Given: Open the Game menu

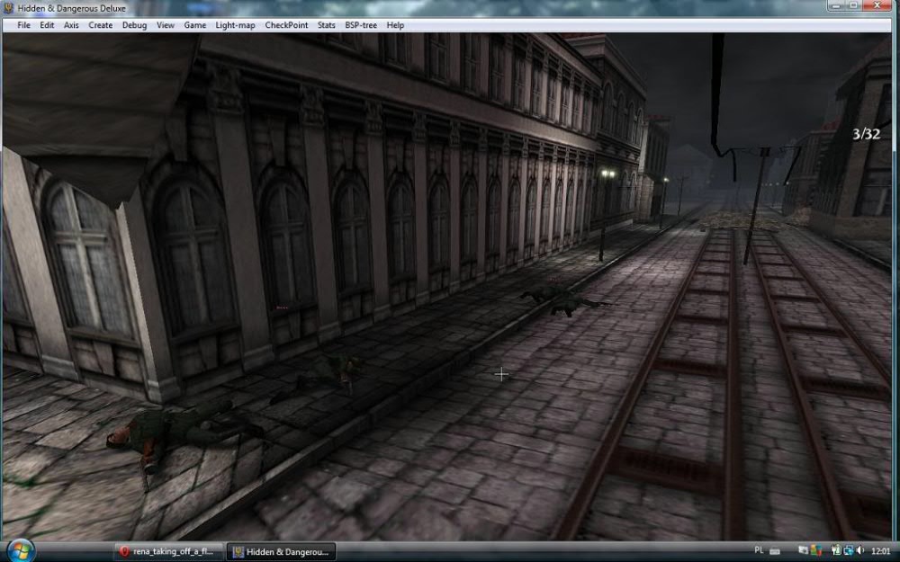Looking at the screenshot, I should [194, 25].
